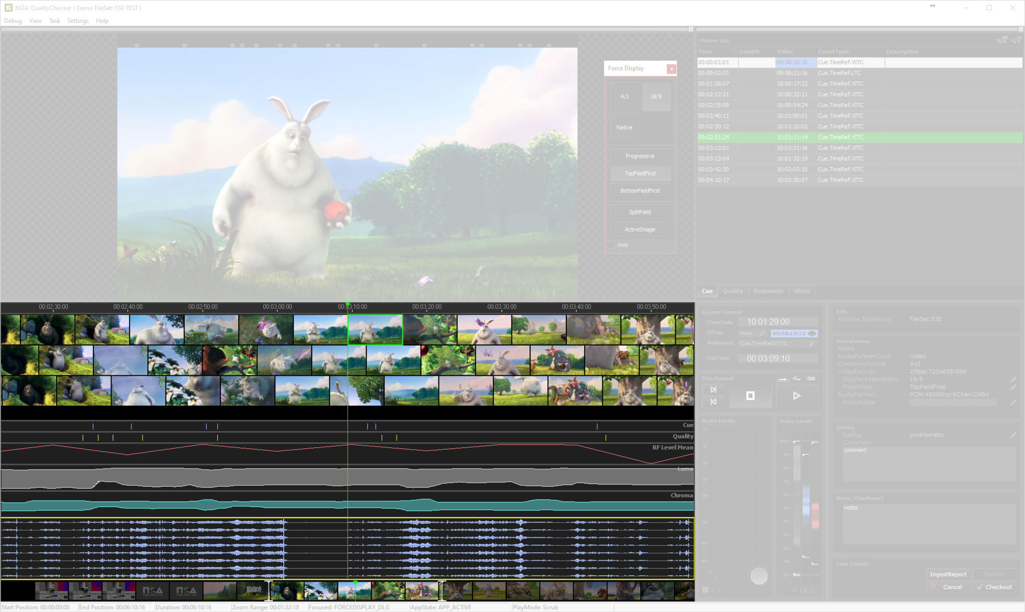Toggle SplitField display
This screenshot has height=612, width=1025.
(640, 212)
